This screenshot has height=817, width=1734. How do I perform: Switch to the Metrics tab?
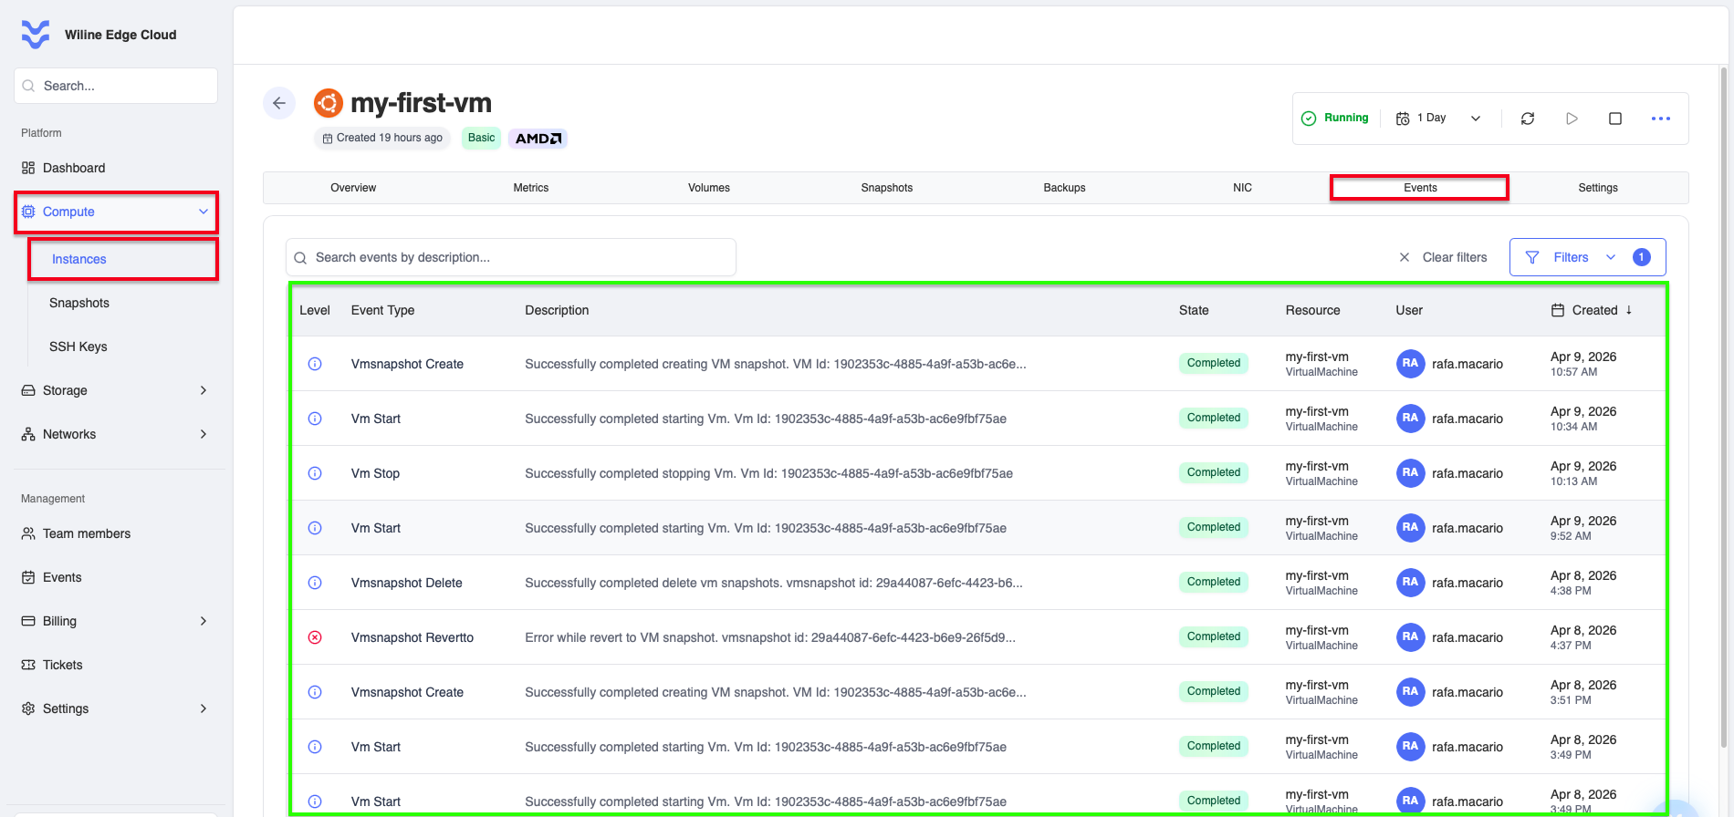(531, 188)
